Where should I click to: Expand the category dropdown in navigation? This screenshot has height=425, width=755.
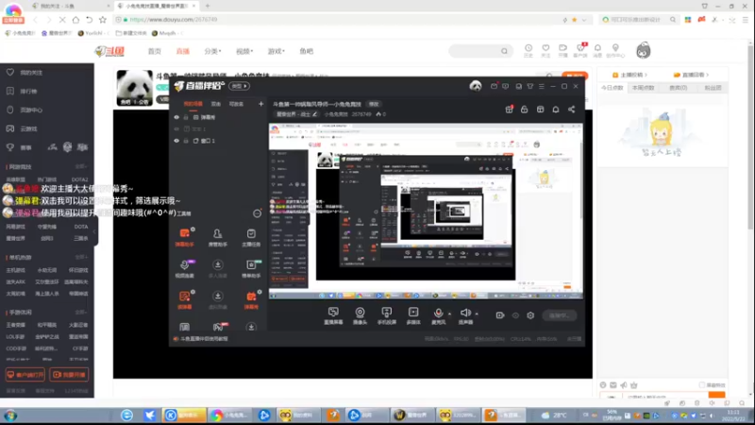click(x=212, y=51)
